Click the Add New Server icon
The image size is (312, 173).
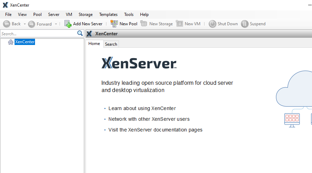point(68,24)
